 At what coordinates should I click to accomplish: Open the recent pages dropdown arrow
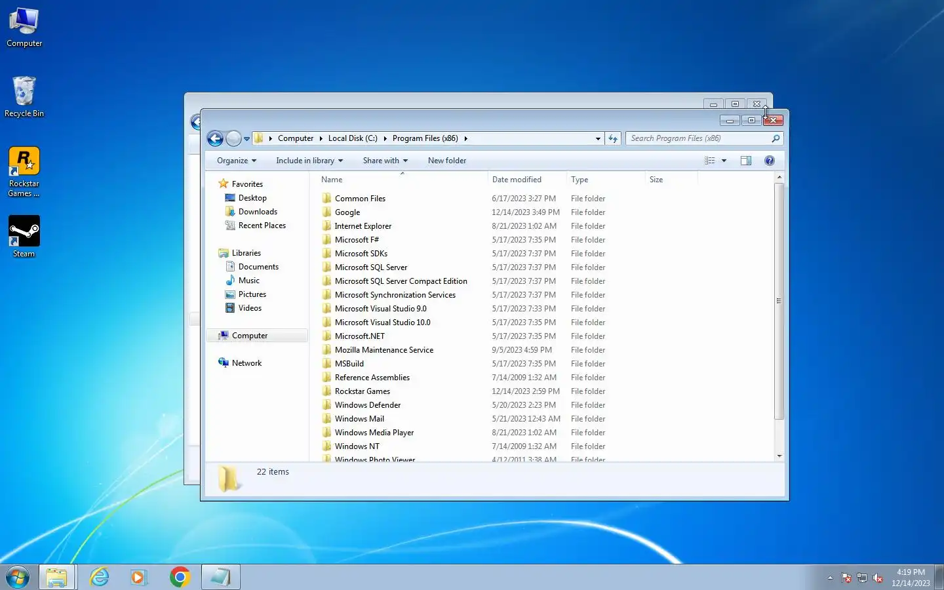point(247,139)
